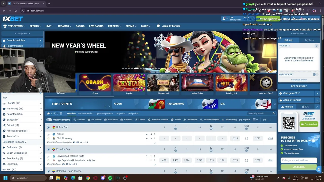Viewport: 324px width, 182px height.
Task: Click the BET SLIP SALE button
Action: click(x=299, y=86)
